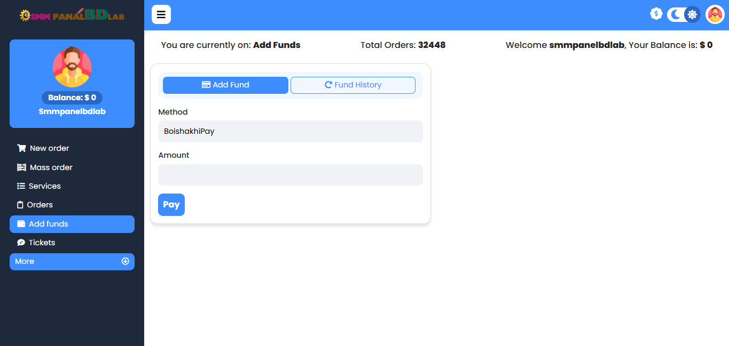Click the list icon beside Services

(x=21, y=186)
